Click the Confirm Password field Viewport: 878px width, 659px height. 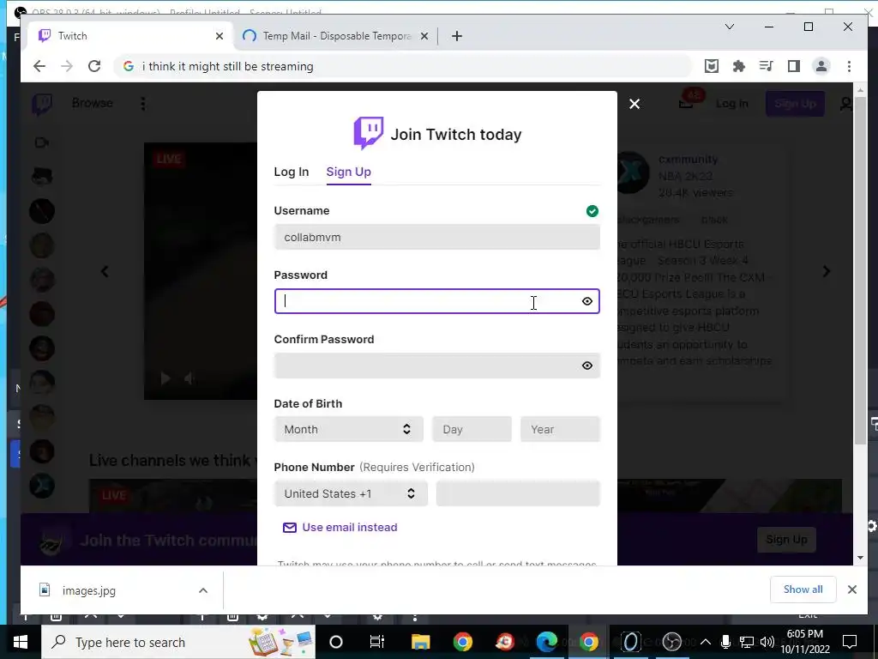[x=436, y=366]
